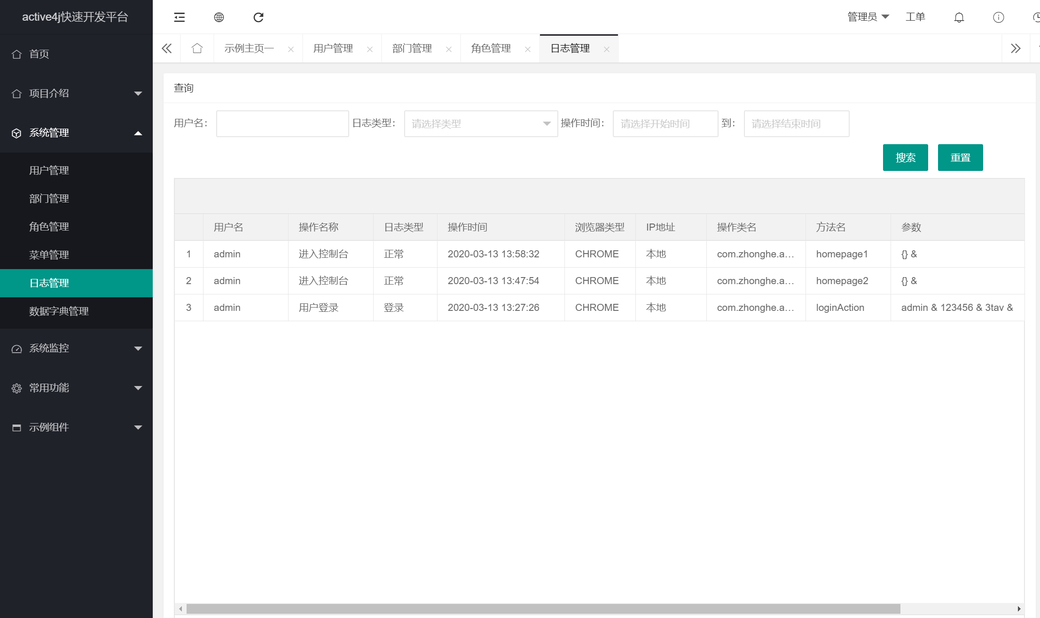The width and height of the screenshot is (1040, 618).
Task: Open the language globe icon
Action: 219,17
